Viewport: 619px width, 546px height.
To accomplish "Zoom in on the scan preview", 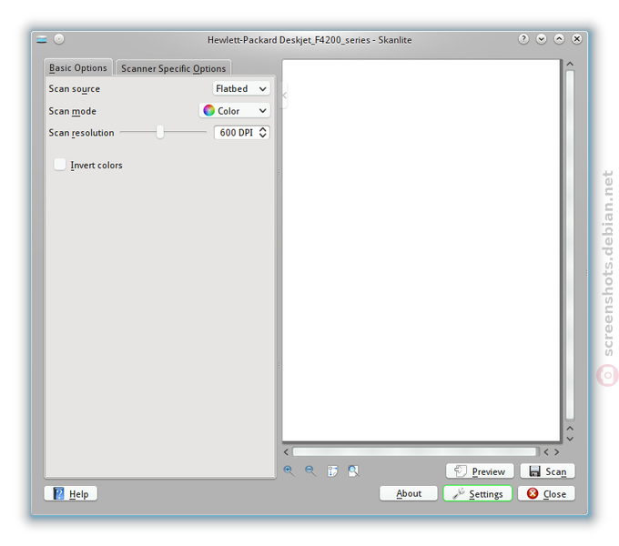I will (289, 470).
